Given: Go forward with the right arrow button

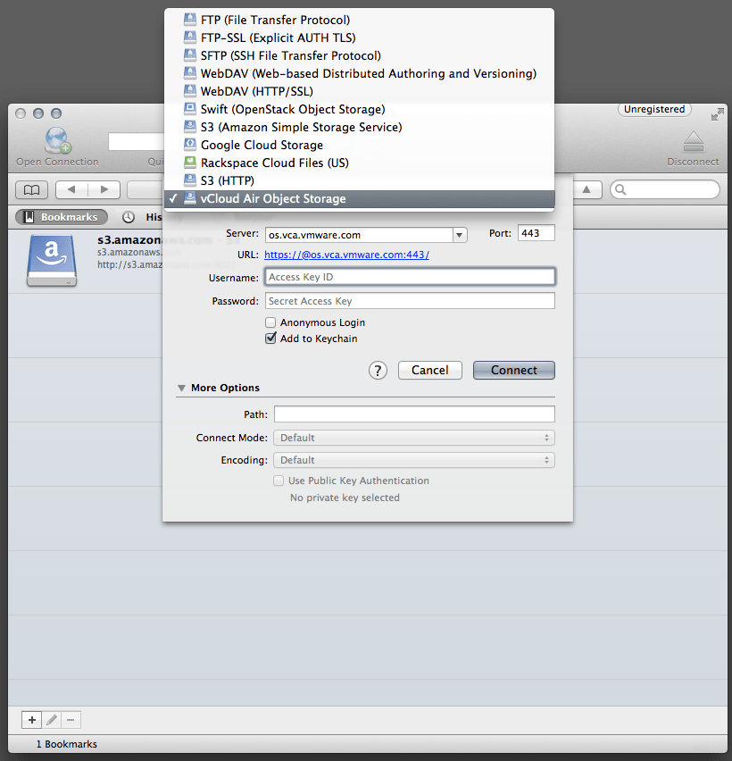Looking at the screenshot, I should [104, 189].
